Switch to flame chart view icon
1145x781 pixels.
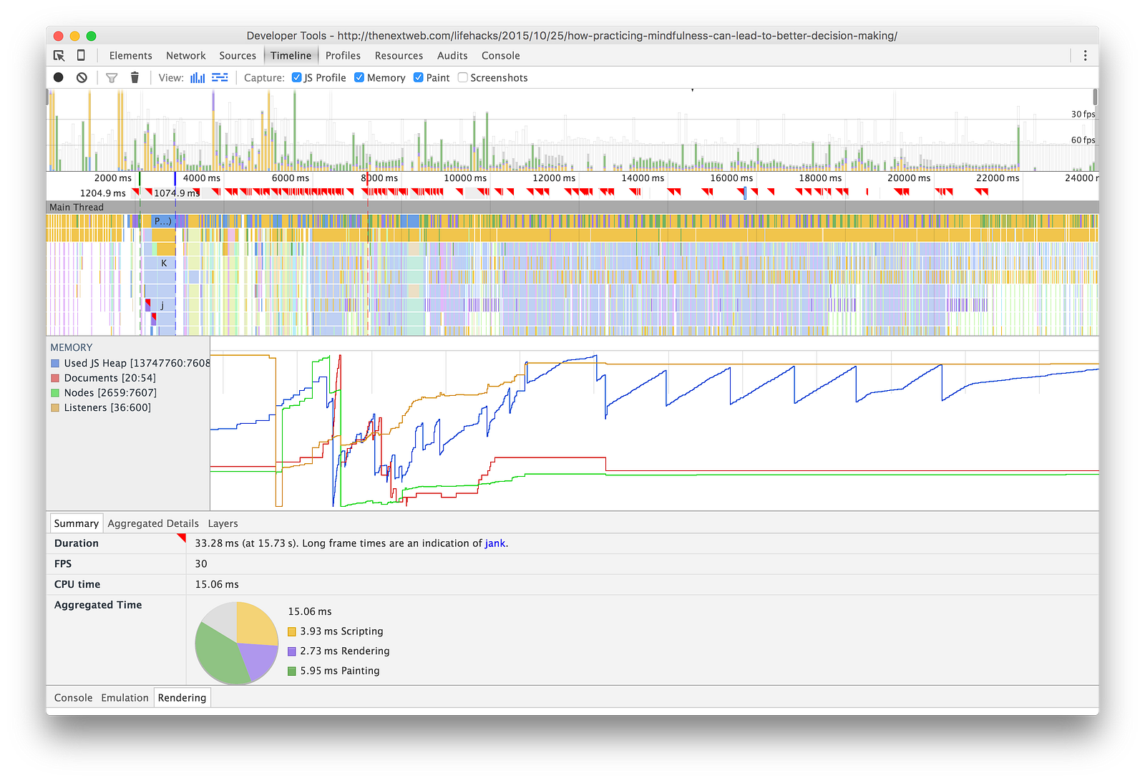(x=220, y=77)
